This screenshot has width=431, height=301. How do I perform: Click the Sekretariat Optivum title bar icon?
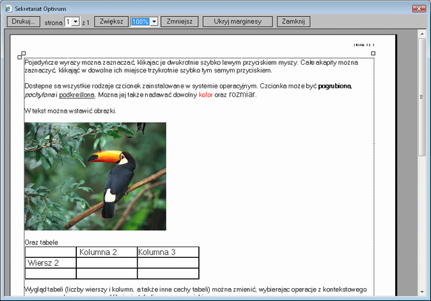(8, 9)
